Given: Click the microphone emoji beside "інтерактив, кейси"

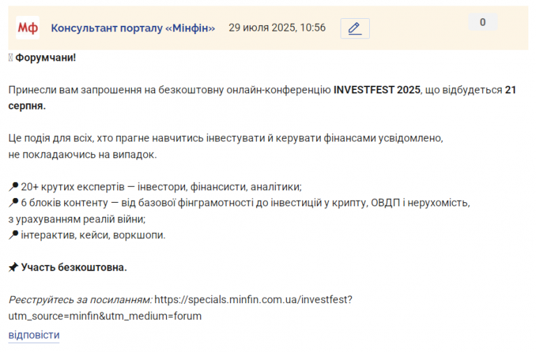Looking at the screenshot, I should [x=13, y=235].
